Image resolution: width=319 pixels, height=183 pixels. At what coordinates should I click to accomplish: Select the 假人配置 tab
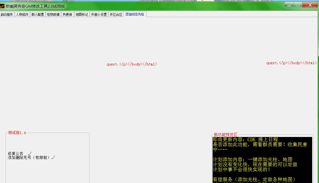point(38,14)
